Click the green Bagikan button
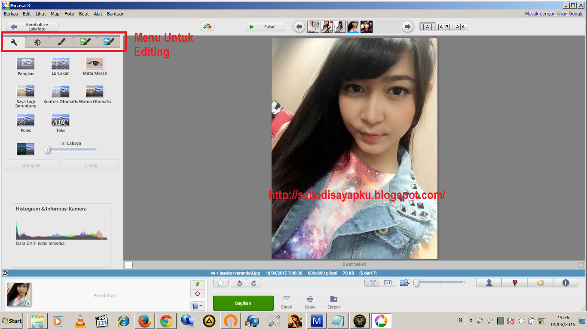This screenshot has height=330, width=587. pyautogui.click(x=243, y=303)
